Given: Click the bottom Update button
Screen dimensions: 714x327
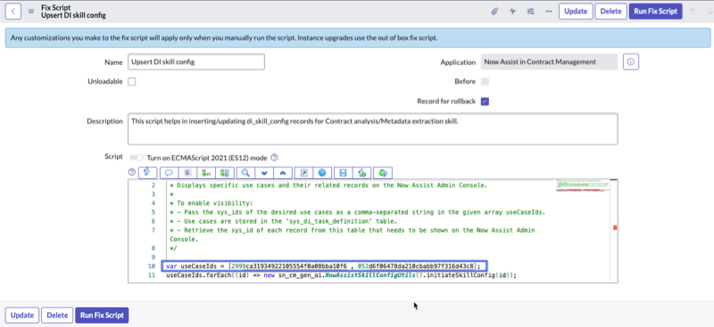Looking at the screenshot, I should click(x=22, y=315).
